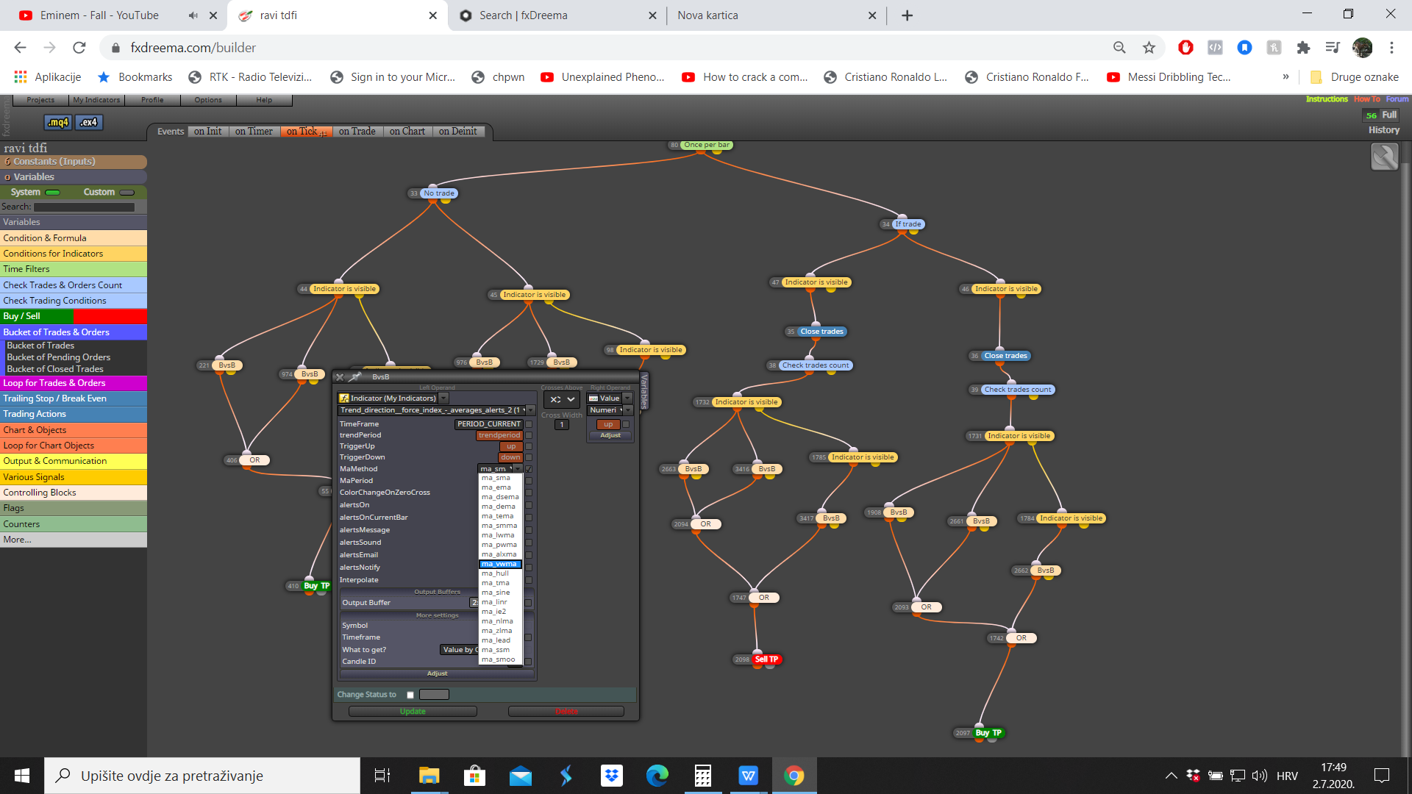Viewport: 1412px width, 794px height.
Task: Open the Crosses Above operator dropdown
Action: click(562, 399)
